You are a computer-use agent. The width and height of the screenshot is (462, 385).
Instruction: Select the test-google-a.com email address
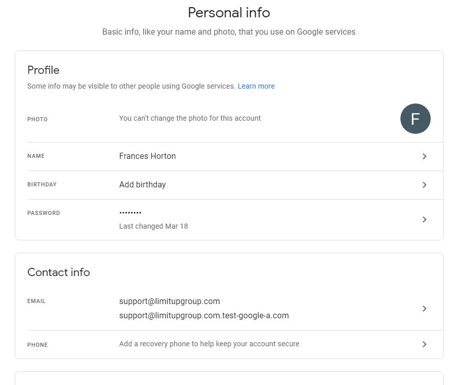[x=204, y=315]
